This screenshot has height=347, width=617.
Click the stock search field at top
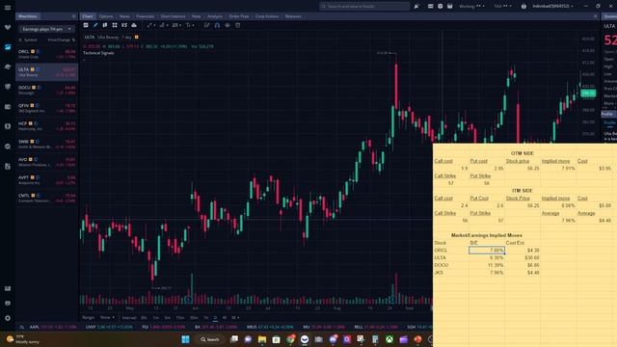[364, 7]
